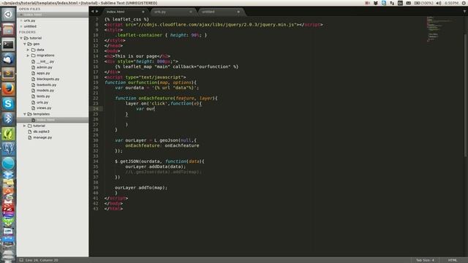Screen dimensions: 468x263
Task: Place cursor on line 24 'var our'
Action: point(146,109)
